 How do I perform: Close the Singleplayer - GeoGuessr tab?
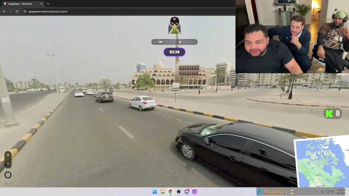click(41, 4)
